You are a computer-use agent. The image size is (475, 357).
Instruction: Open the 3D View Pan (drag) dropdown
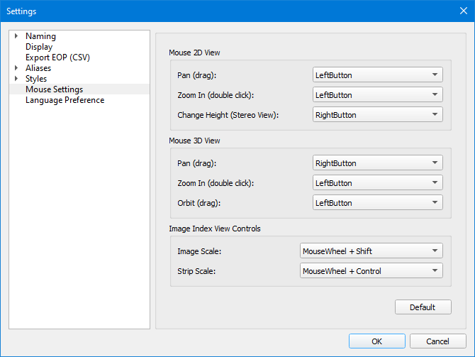tap(377, 163)
